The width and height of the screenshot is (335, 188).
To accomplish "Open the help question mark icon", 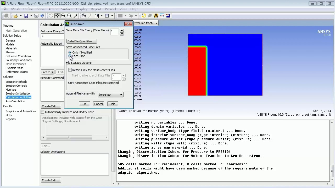I will click(x=42, y=16).
